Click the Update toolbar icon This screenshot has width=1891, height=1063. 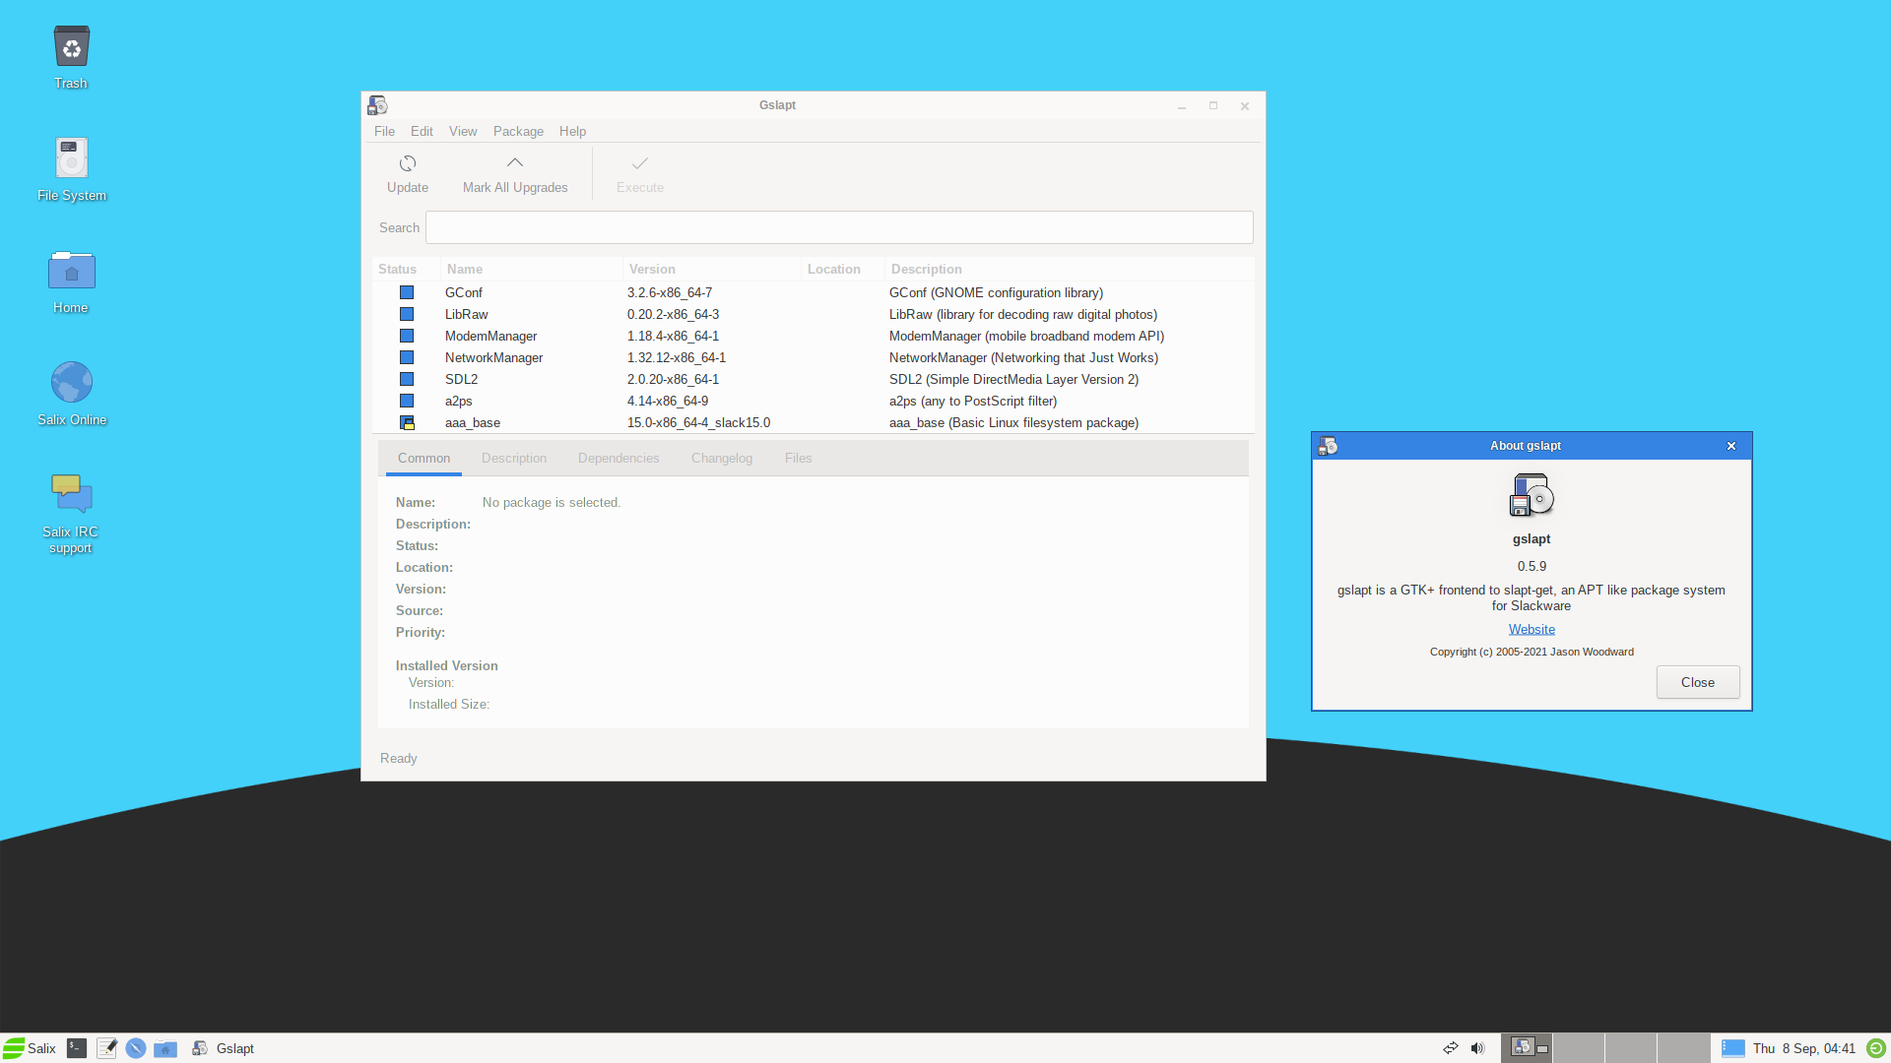(x=408, y=163)
